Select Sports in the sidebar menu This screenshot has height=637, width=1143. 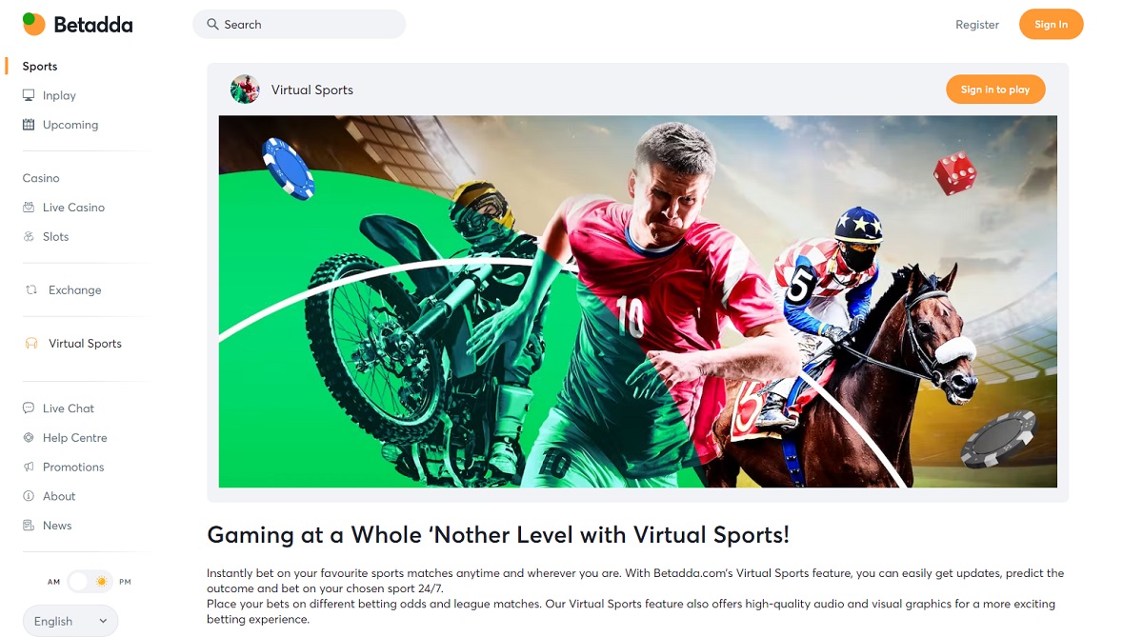(x=40, y=67)
